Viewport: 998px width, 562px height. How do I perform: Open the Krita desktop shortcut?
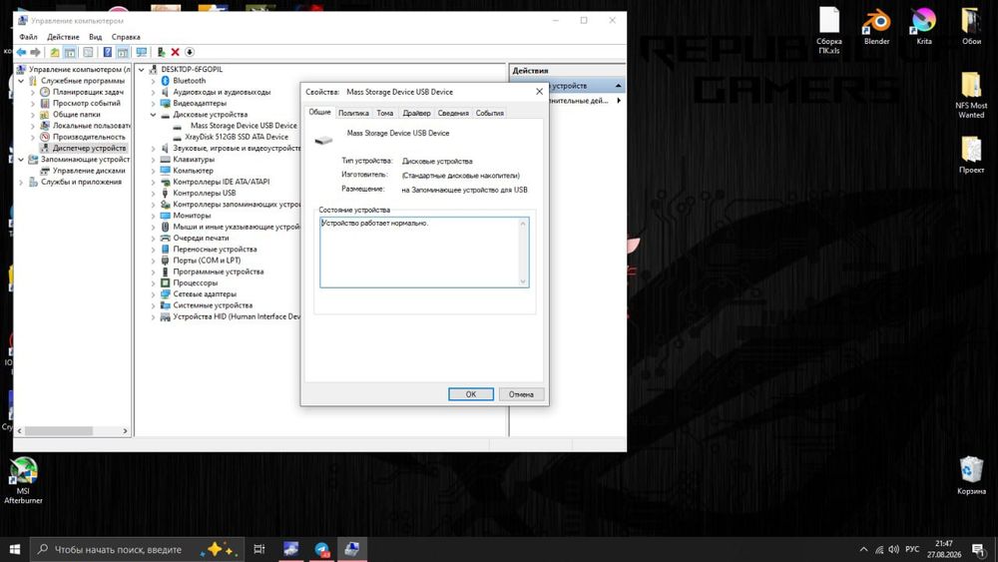click(x=924, y=27)
